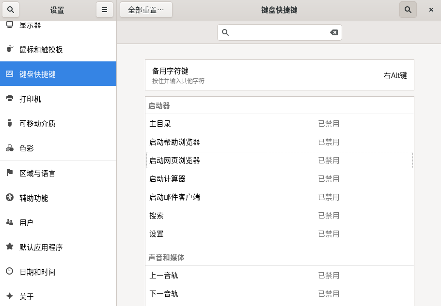Open the 用户 users panel
Viewport: 441px width, 306px height.
[26, 223]
